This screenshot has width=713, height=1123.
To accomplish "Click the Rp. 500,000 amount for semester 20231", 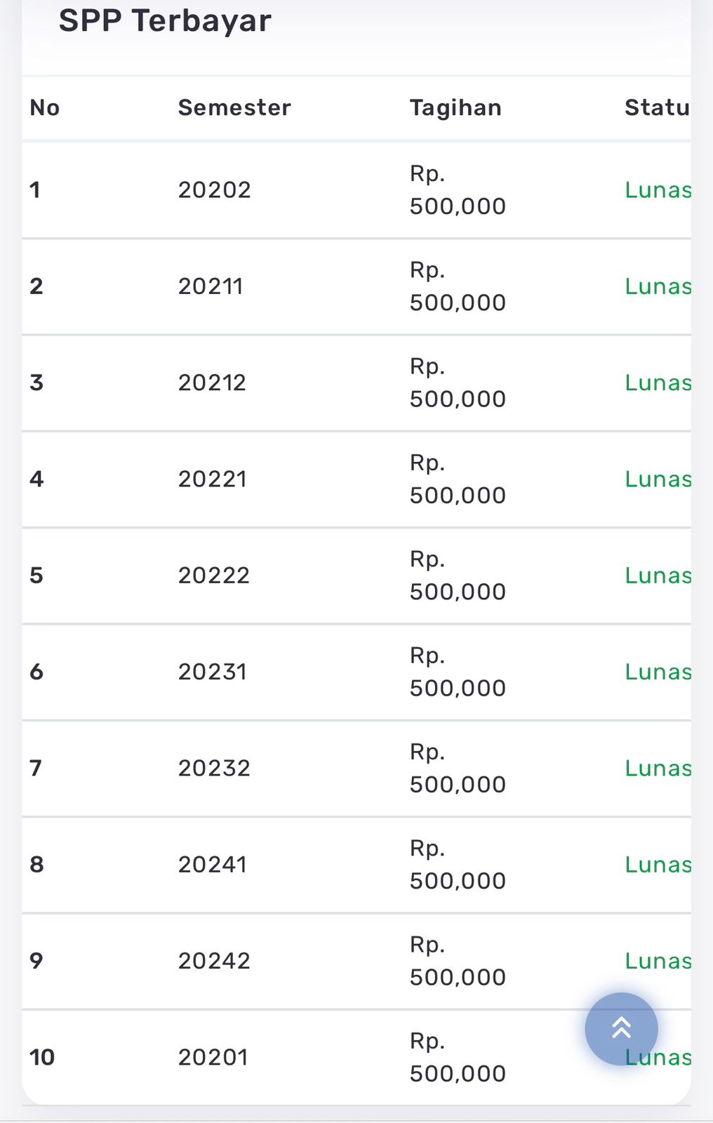I will click(458, 672).
